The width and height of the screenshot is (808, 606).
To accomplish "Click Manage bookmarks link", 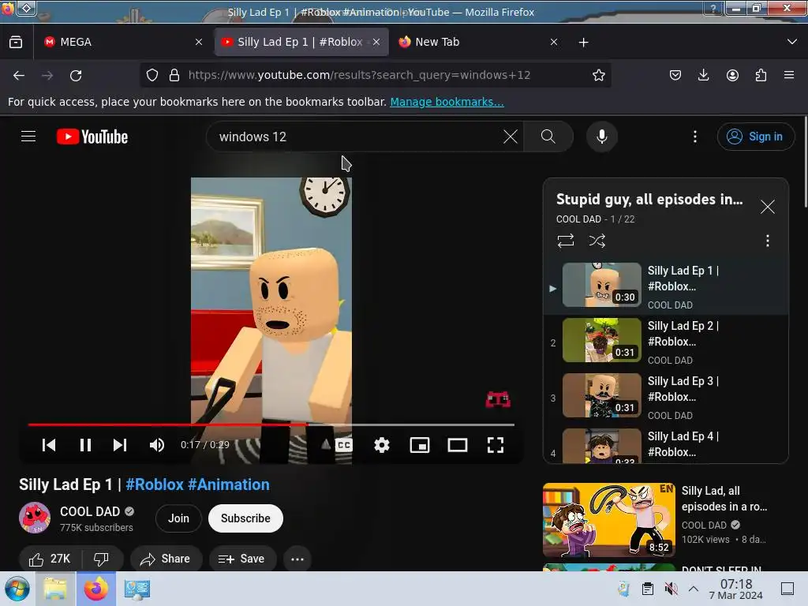I will (x=447, y=102).
